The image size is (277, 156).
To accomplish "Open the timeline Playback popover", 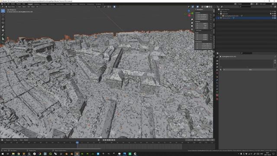I will (8, 140).
